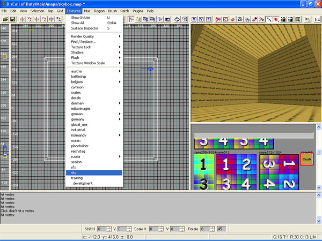Open the Plugins menu
Viewport: 322px width, 241px height.
138,11
